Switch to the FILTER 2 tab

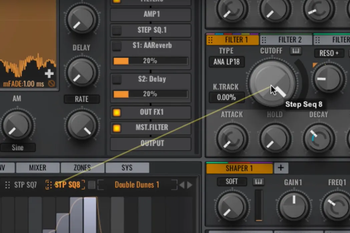[286, 40]
